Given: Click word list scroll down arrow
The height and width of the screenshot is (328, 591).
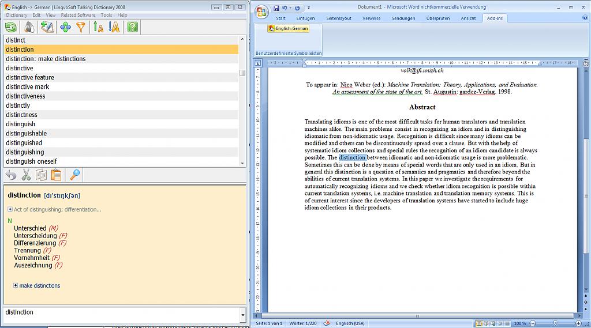Looking at the screenshot, I should click(242, 164).
